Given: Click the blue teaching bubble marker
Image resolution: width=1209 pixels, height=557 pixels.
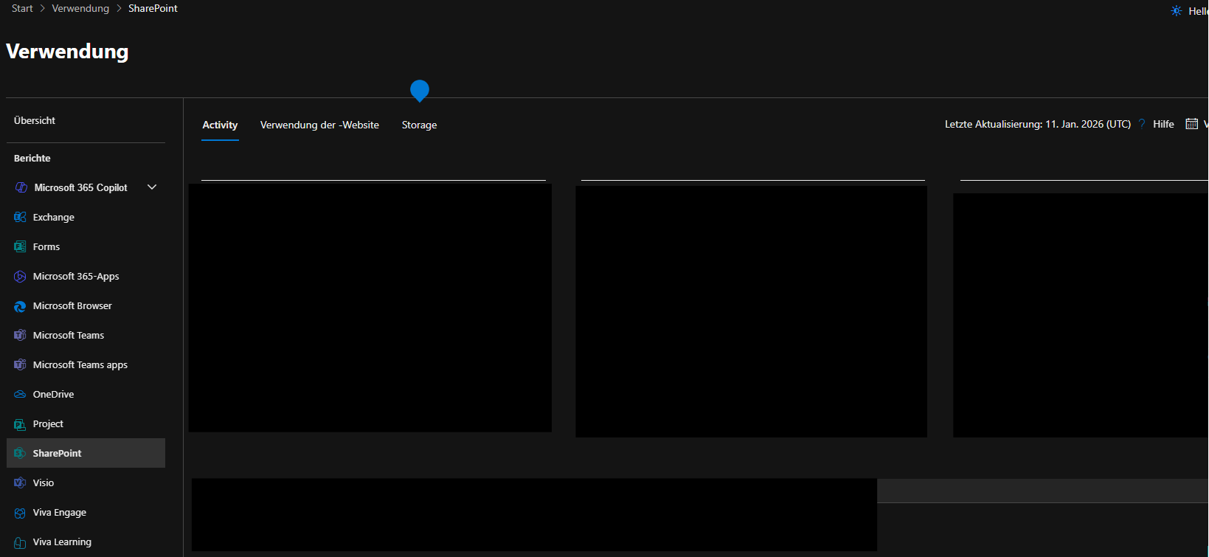Looking at the screenshot, I should tap(419, 90).
